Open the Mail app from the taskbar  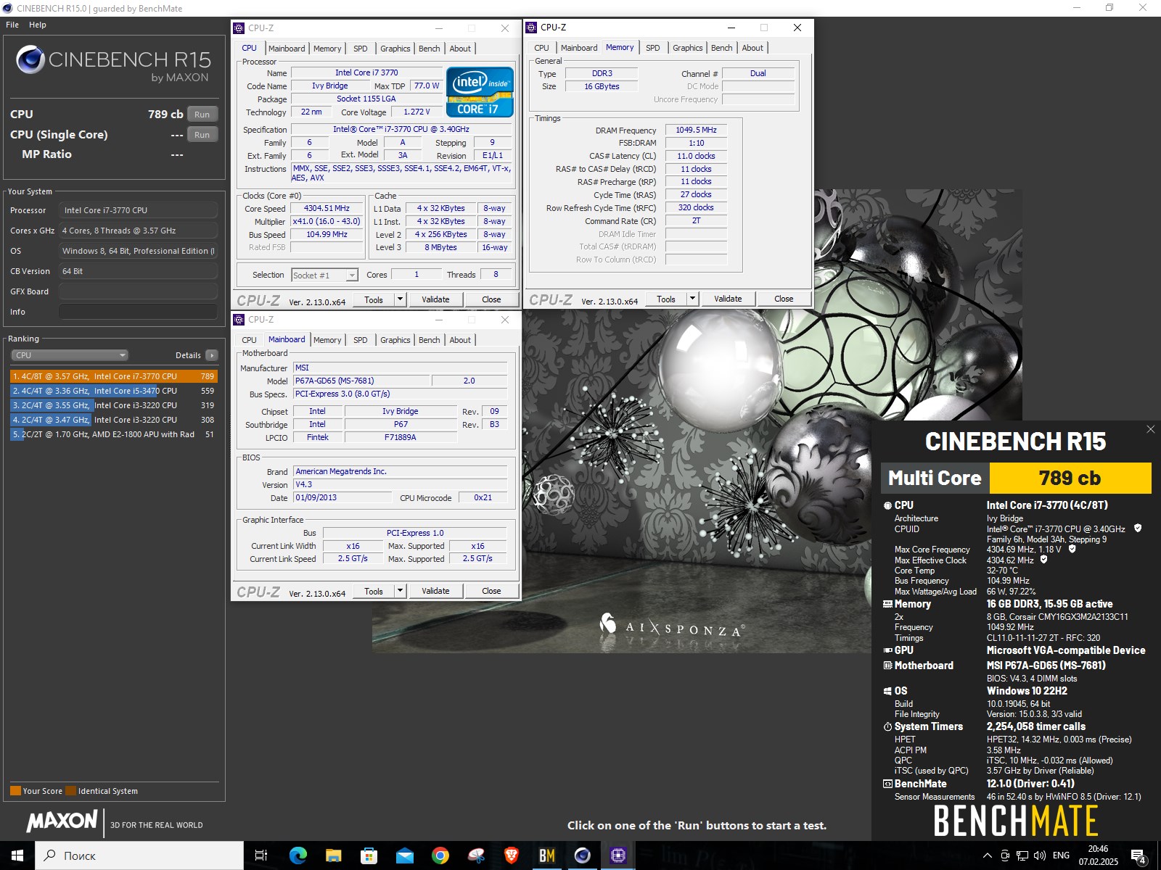(x=404, y=855)
